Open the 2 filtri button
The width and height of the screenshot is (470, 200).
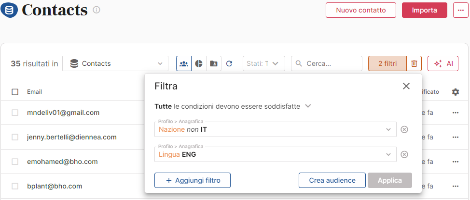pos(387,63)
